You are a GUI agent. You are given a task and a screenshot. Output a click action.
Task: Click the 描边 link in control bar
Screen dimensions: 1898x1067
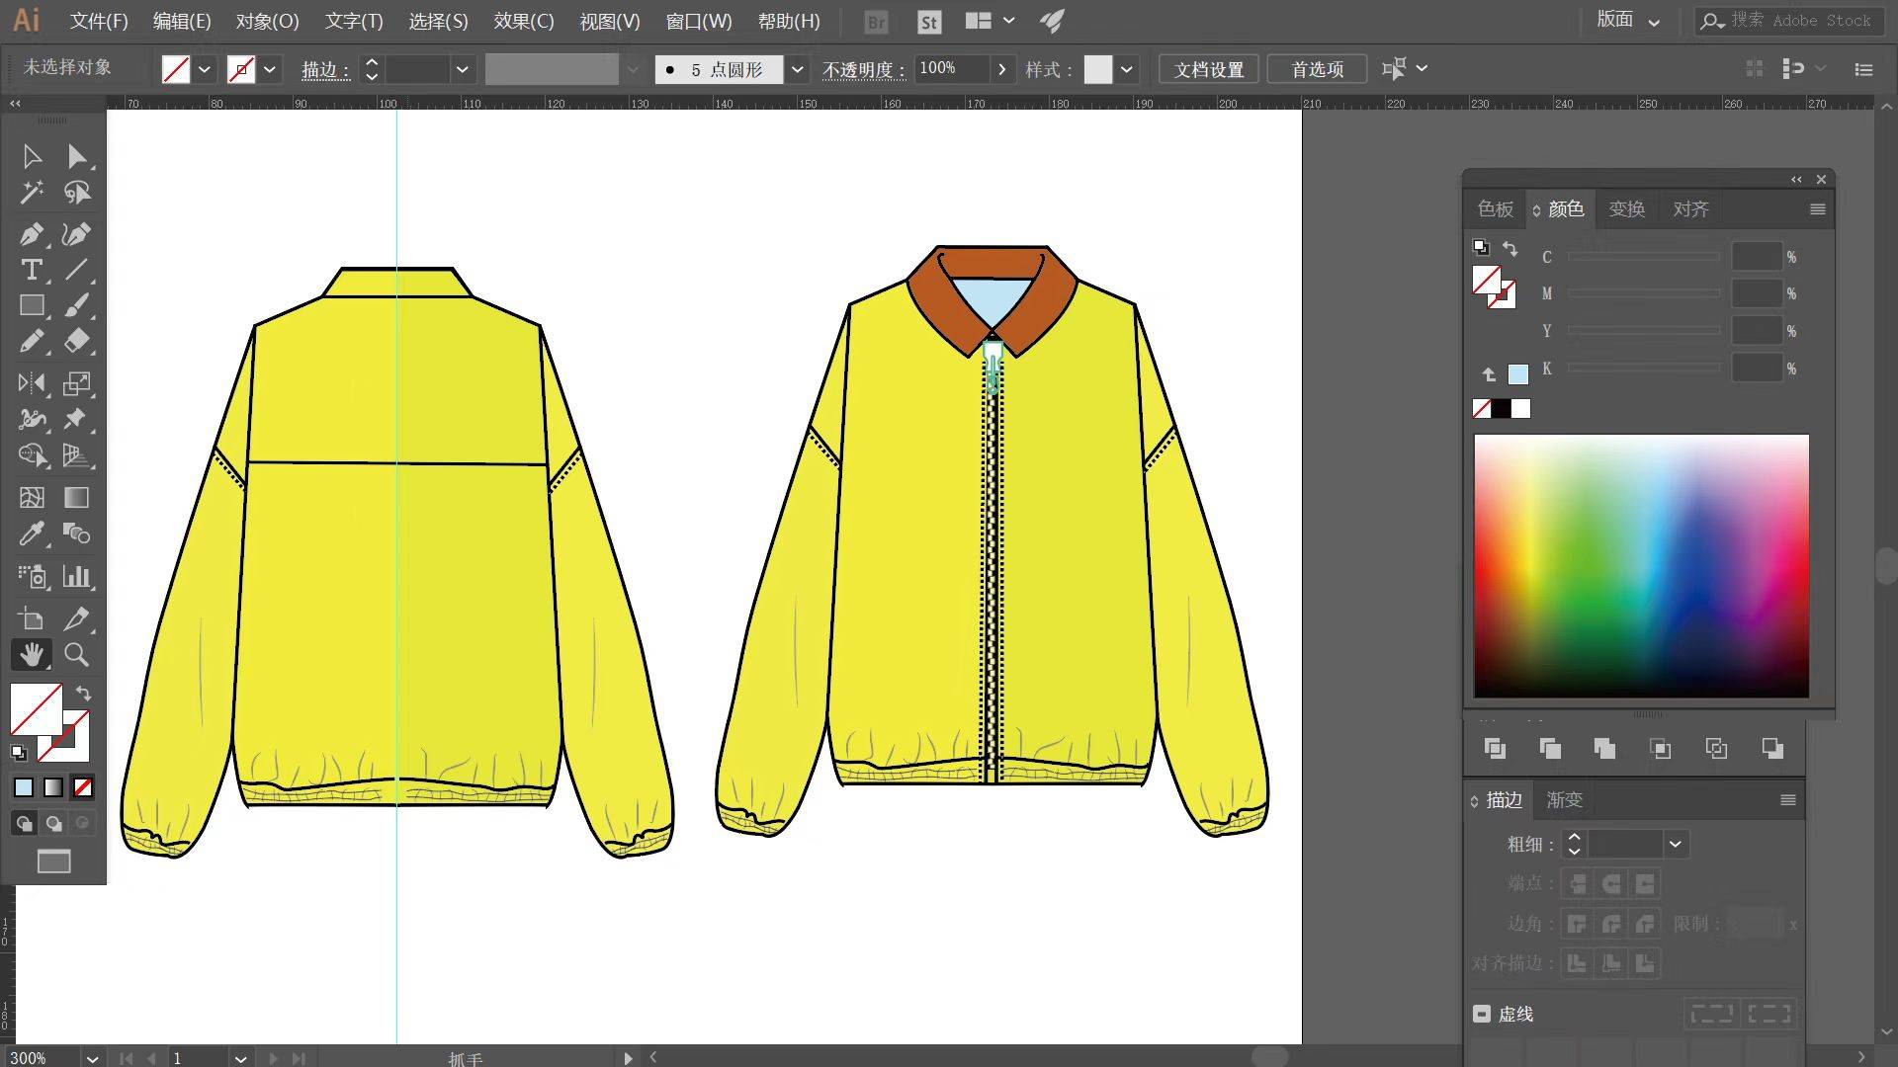325,69
